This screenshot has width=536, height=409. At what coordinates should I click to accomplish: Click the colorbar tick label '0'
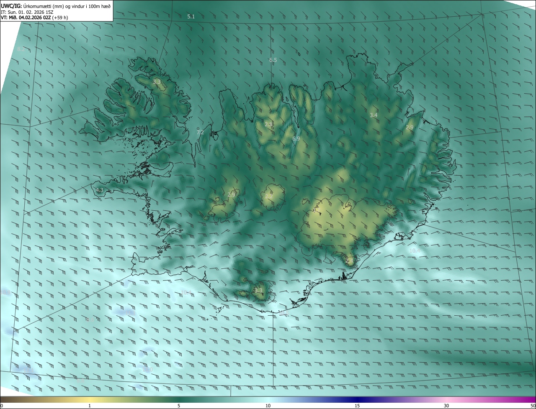click(x=2, y=406)
